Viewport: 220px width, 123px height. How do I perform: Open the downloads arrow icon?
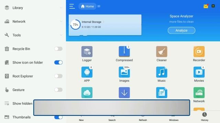124,93
